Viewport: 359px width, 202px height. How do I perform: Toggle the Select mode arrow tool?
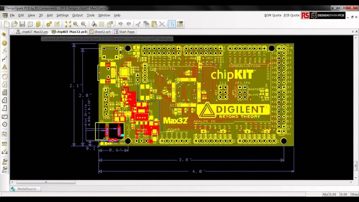tap(172, 24)
